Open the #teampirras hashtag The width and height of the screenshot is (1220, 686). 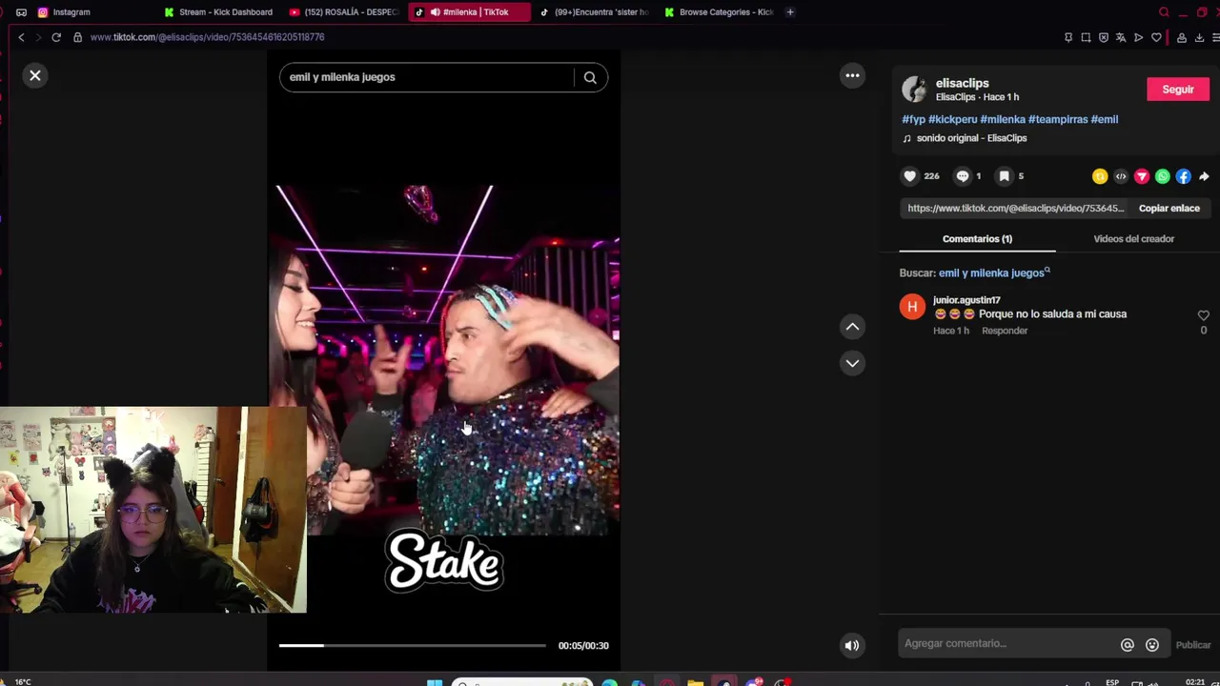pos(1057,119)
